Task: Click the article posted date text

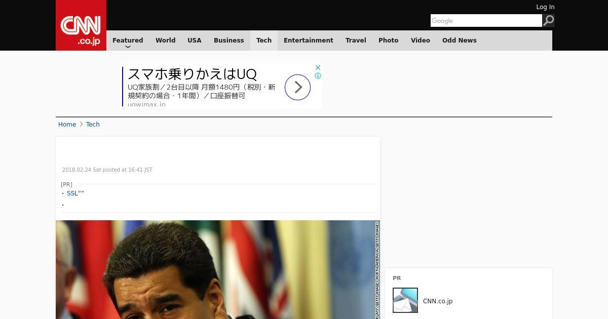Action: [107, 170]
